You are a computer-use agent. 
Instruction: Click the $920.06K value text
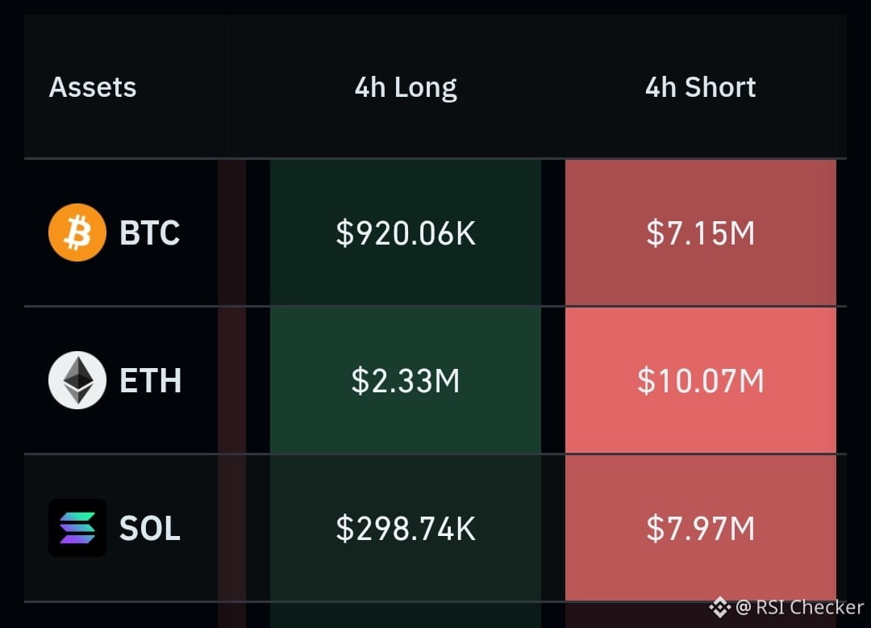pyautogui.click(x=406, y=232)
